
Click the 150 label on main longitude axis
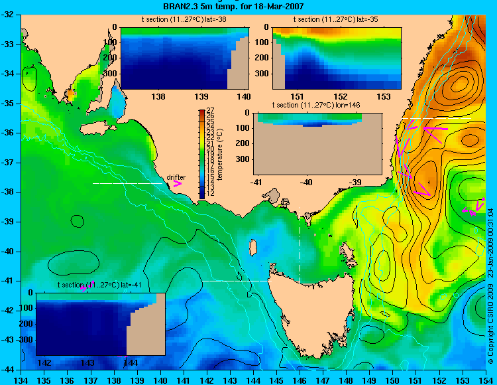click(x=393, y=380)
